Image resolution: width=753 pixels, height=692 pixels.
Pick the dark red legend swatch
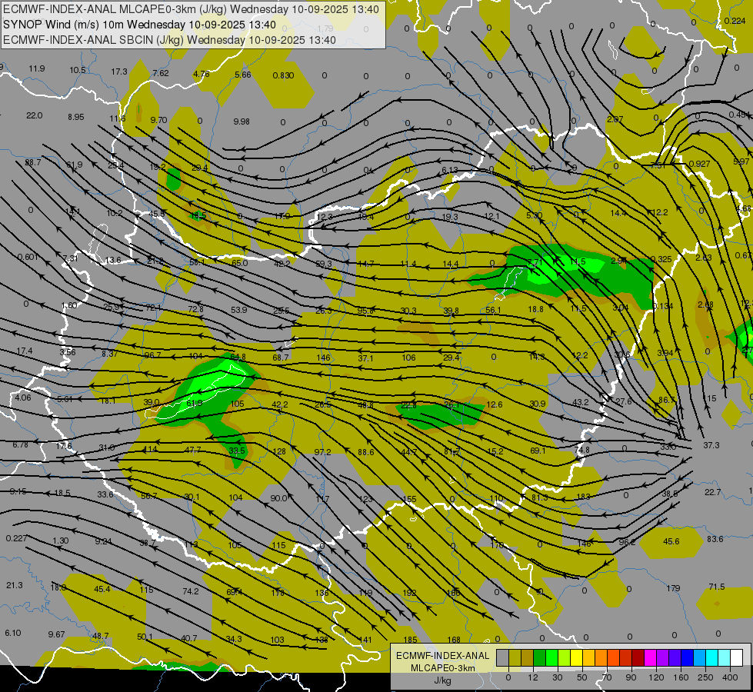tap(638, 658)
